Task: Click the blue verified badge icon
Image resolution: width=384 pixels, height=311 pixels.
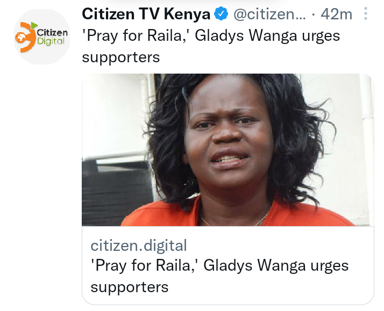Action: (x=221, y=13)
